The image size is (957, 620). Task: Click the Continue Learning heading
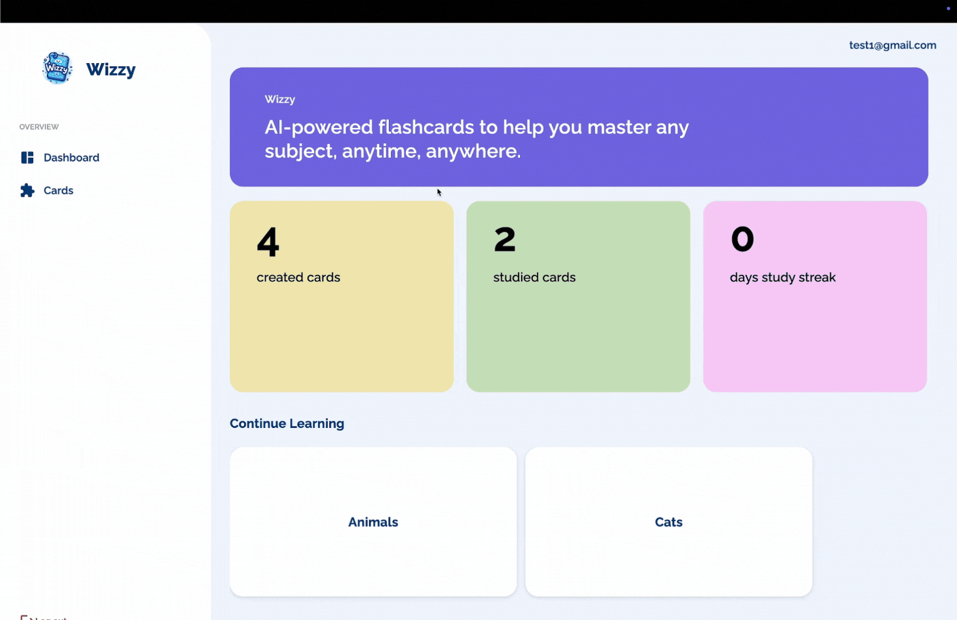[x=287, y=423]
